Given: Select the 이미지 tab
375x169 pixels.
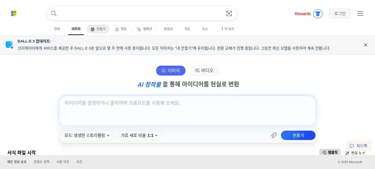Looking at the screenshot, I should tap(76, 29).
